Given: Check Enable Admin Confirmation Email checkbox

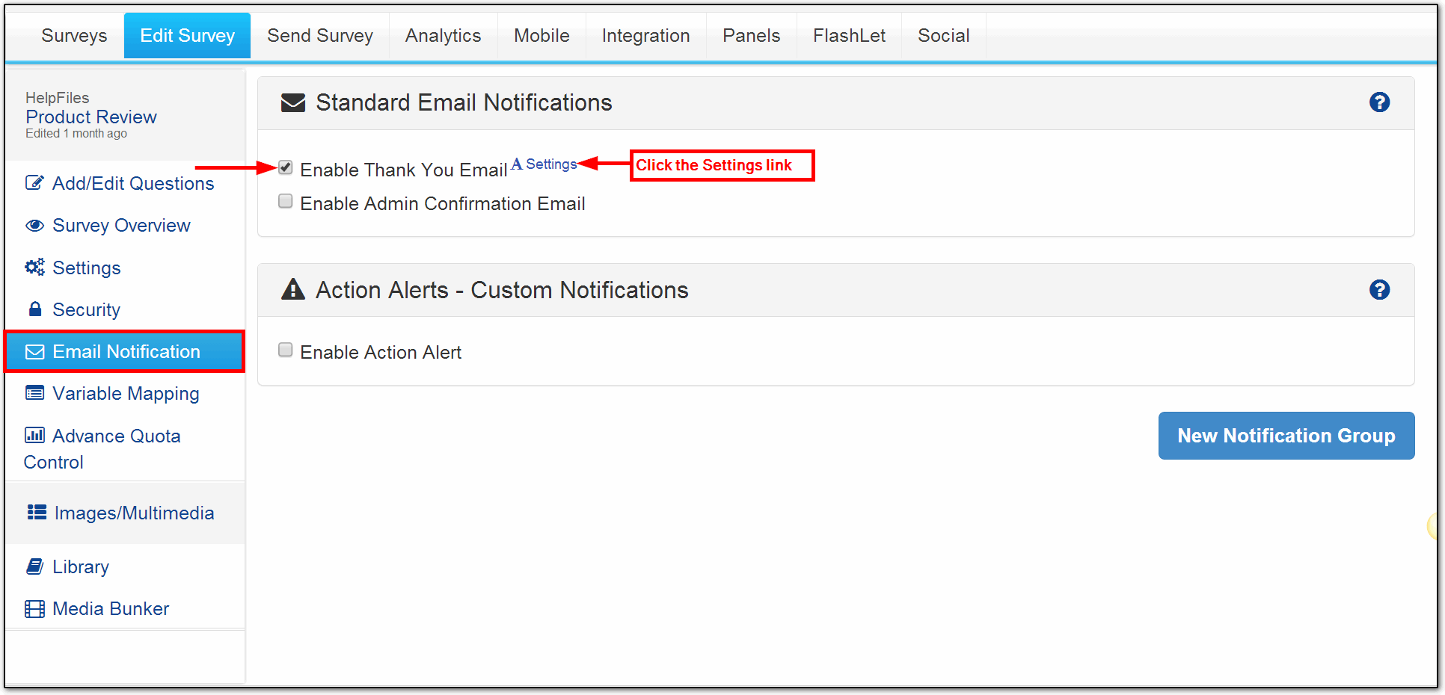Looking at the screenshot, I should [x=286, y=201].
